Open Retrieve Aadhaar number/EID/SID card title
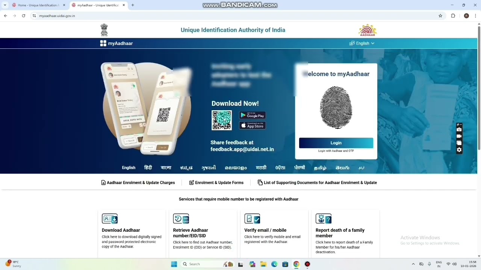Viewport: 481px width, 270px height. pos(191,233)
